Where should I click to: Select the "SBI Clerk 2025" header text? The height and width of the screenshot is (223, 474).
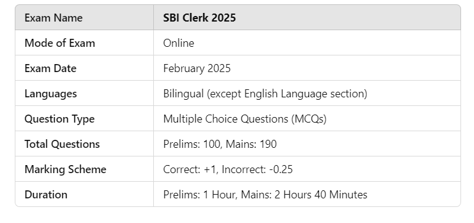[199, 18]
